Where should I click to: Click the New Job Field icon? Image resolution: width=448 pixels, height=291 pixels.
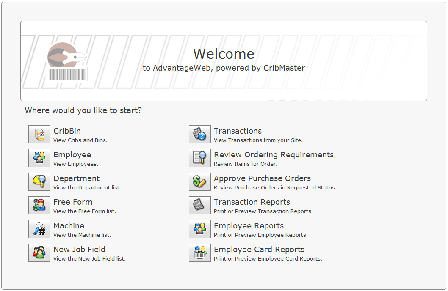(x=39, y=253)
